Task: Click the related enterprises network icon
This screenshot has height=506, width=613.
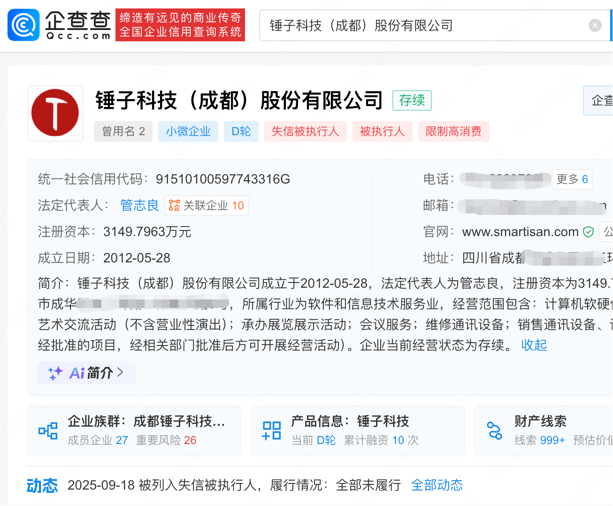Action: (x=175, y=206)
